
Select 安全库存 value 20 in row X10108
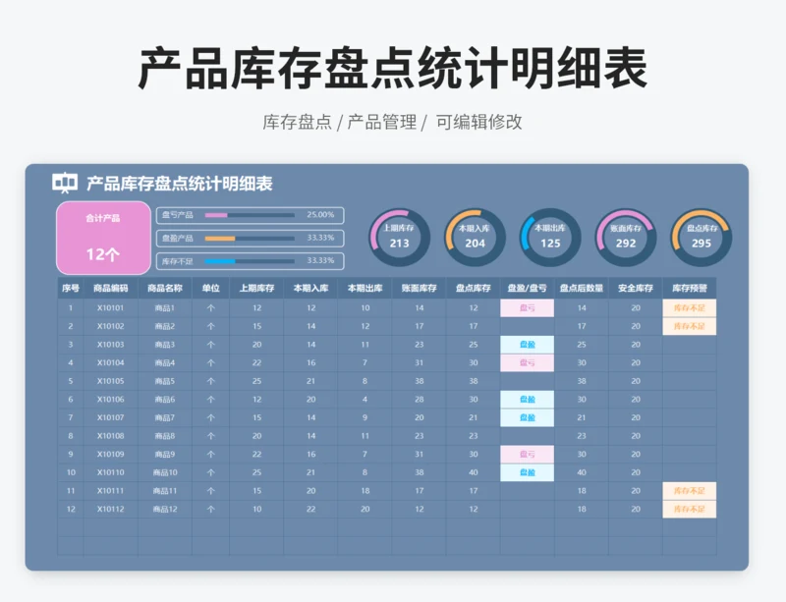pos(636,436)
